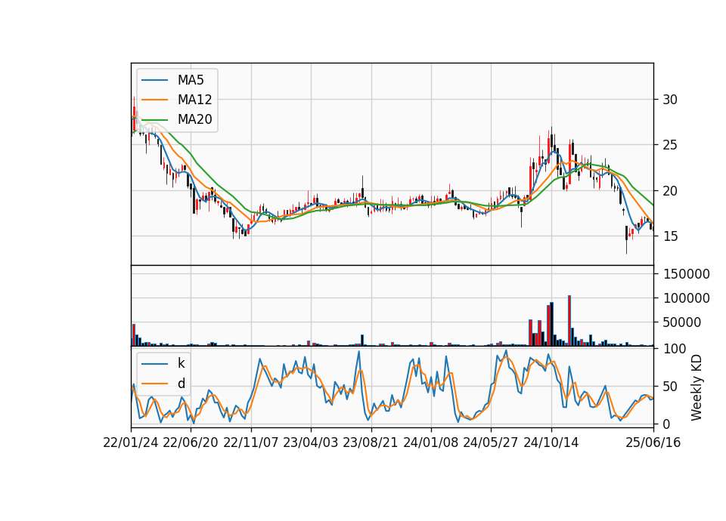Viewport: 726px width, 521px height.
Task: Click the Weekly KD axis title
Action: (697, 388)
